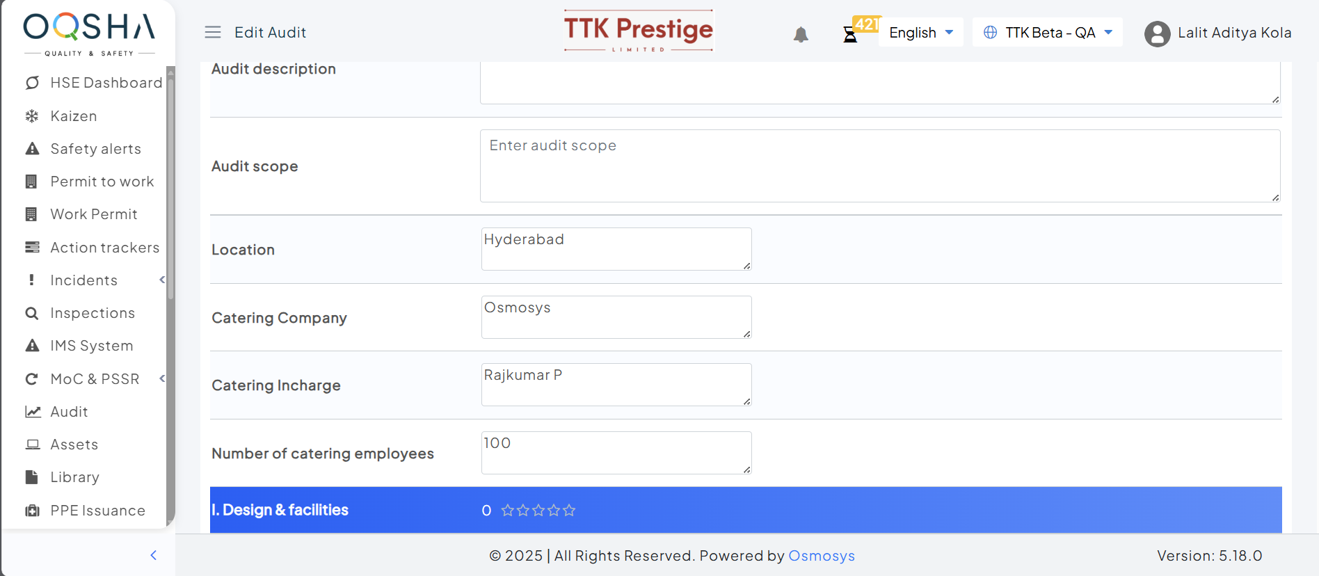Select first star of Design & facilities rating
The width and height of the screenshot is (1319, 576).
pos(508,511)
